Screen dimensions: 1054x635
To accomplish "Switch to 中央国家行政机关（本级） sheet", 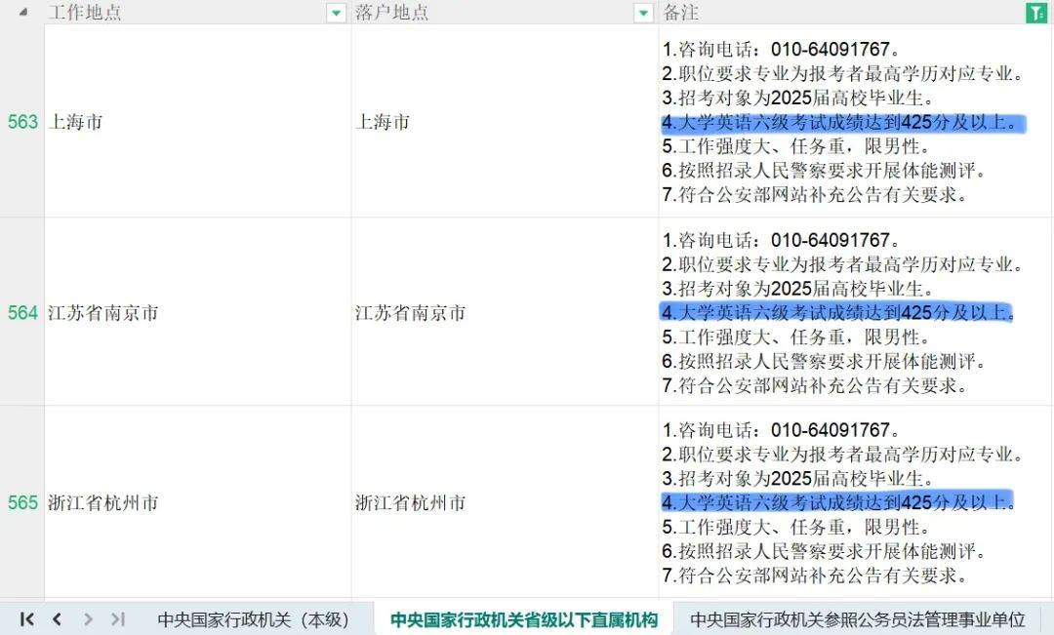I will [x=253, y=618].
